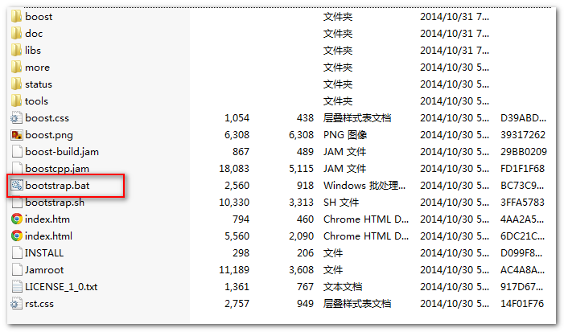Image resolution: width=564 pixels, height=332 pixels.
Task: Click the file name bootstrap.sh
Action: [55, 203]
